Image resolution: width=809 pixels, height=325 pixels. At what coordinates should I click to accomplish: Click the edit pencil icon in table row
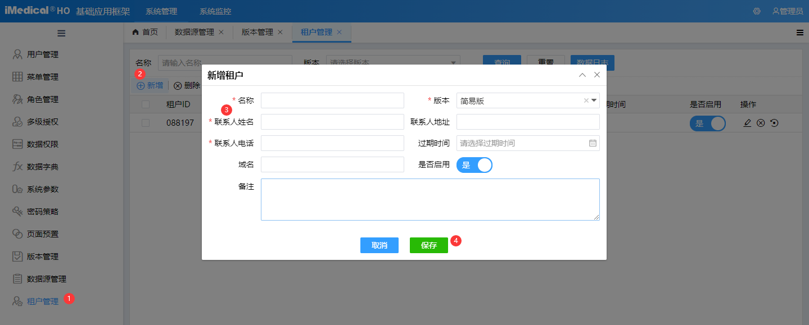coord(747,123)
